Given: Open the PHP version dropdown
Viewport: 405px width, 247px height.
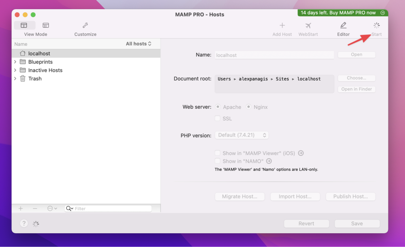Looking at the screenshot, I should point(242,135).
